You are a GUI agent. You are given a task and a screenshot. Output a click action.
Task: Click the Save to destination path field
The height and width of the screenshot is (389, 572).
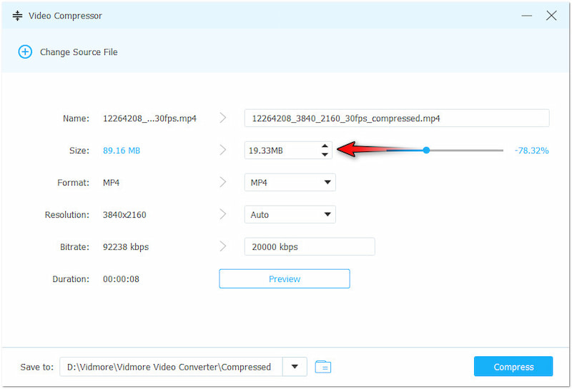tap(172, 367)
